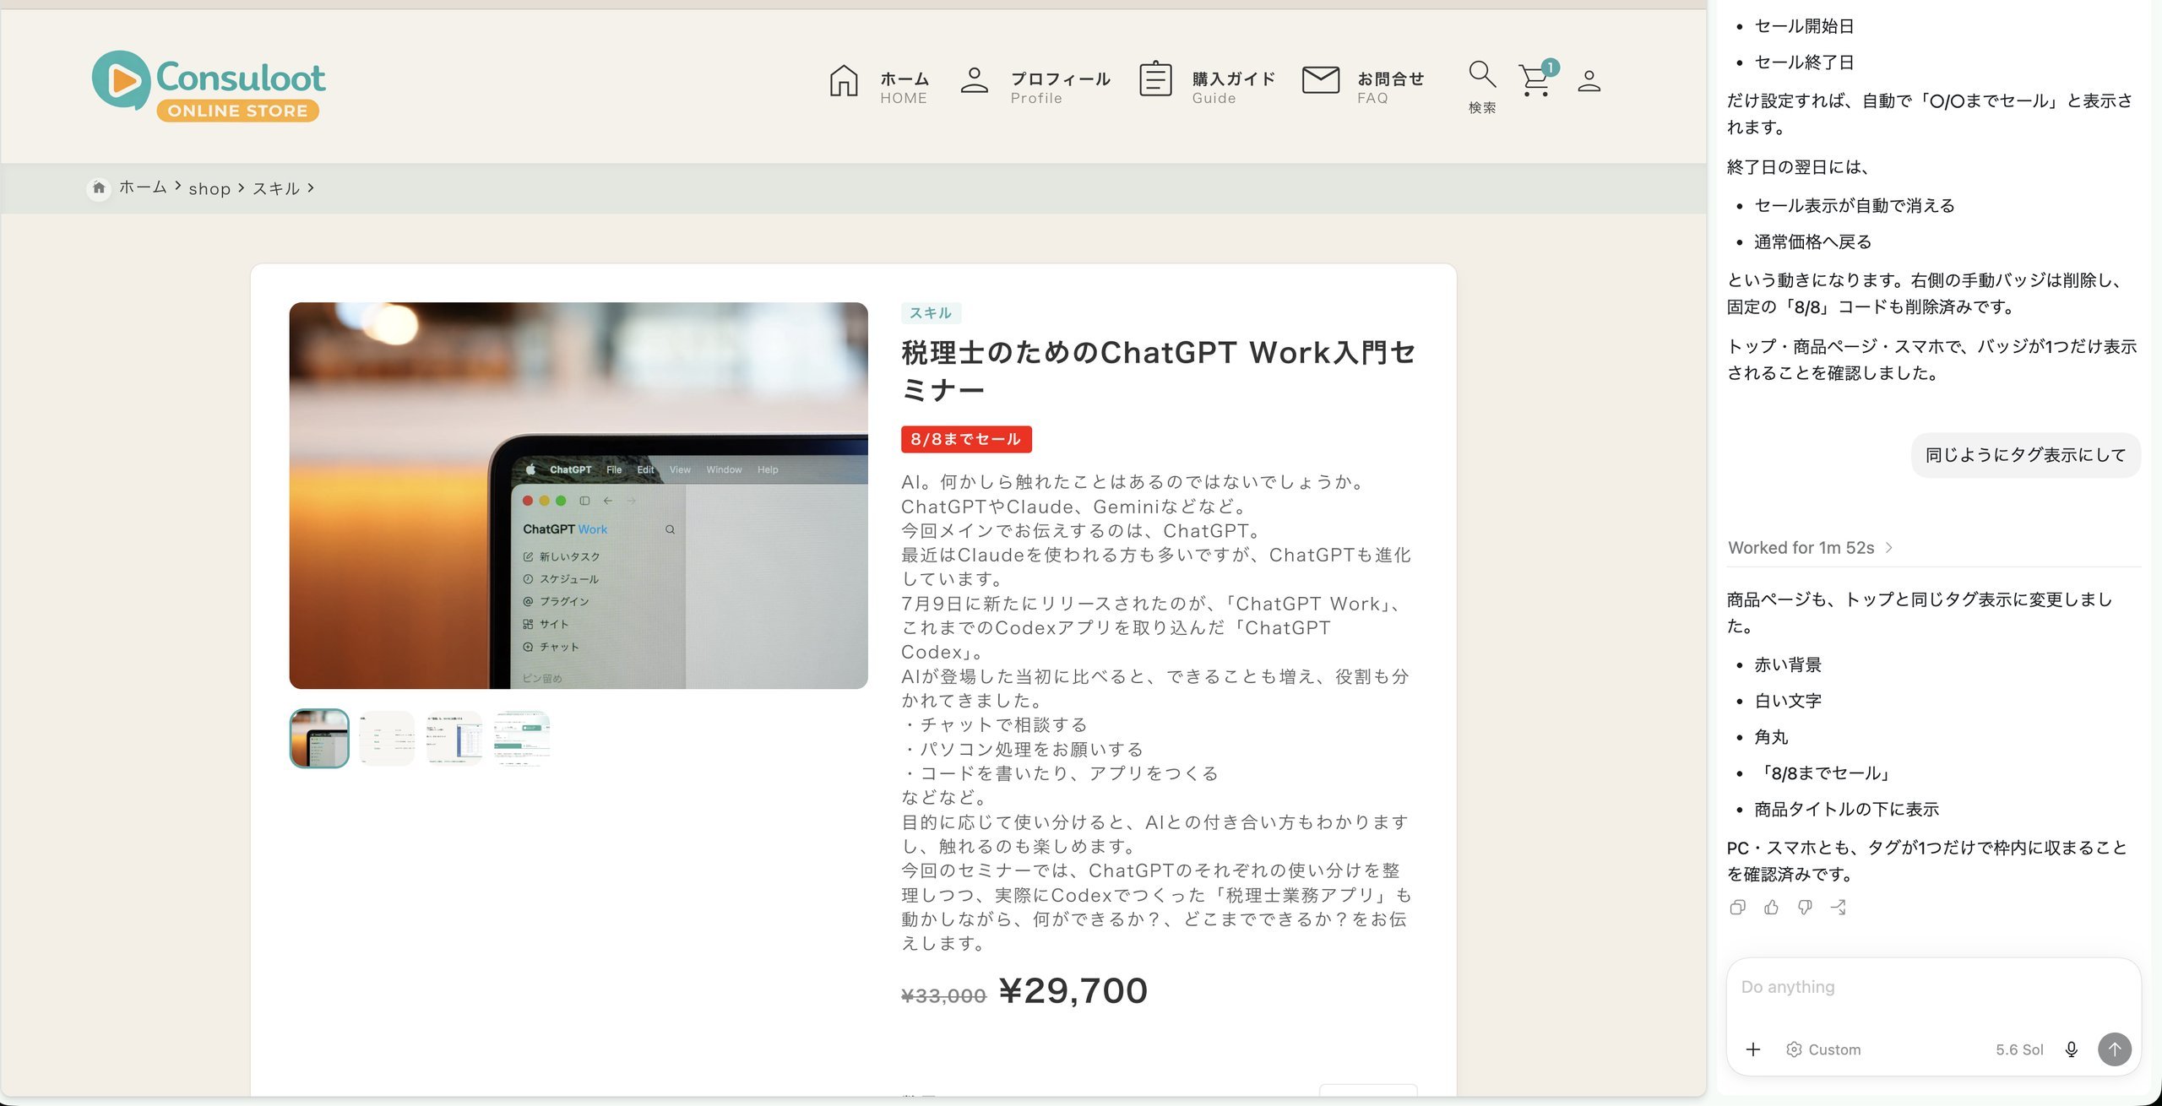This screenshot has width=2162, height=1106.
Task: Go to スキル in the breadcrumb
Action: (x=276, y=188)
